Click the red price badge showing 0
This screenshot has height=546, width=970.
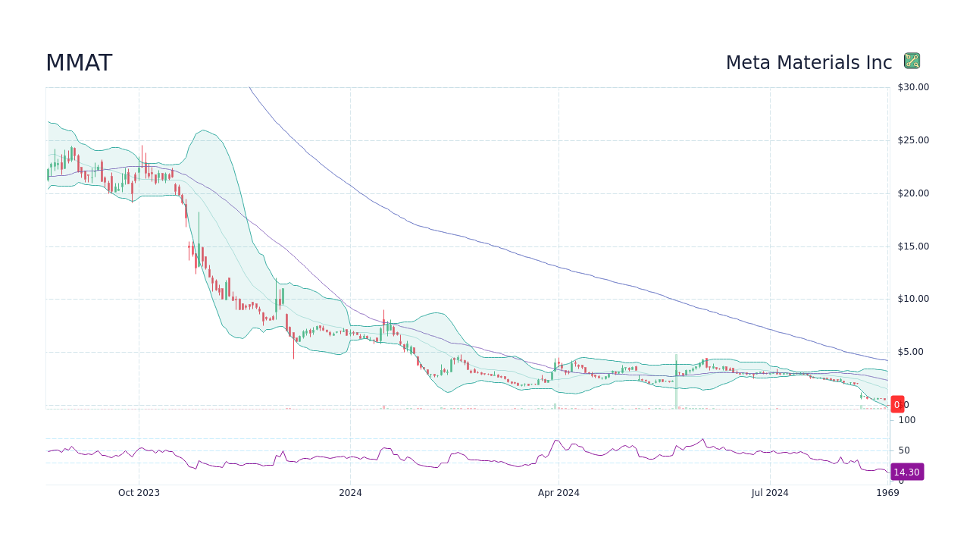tap(897, 404)
